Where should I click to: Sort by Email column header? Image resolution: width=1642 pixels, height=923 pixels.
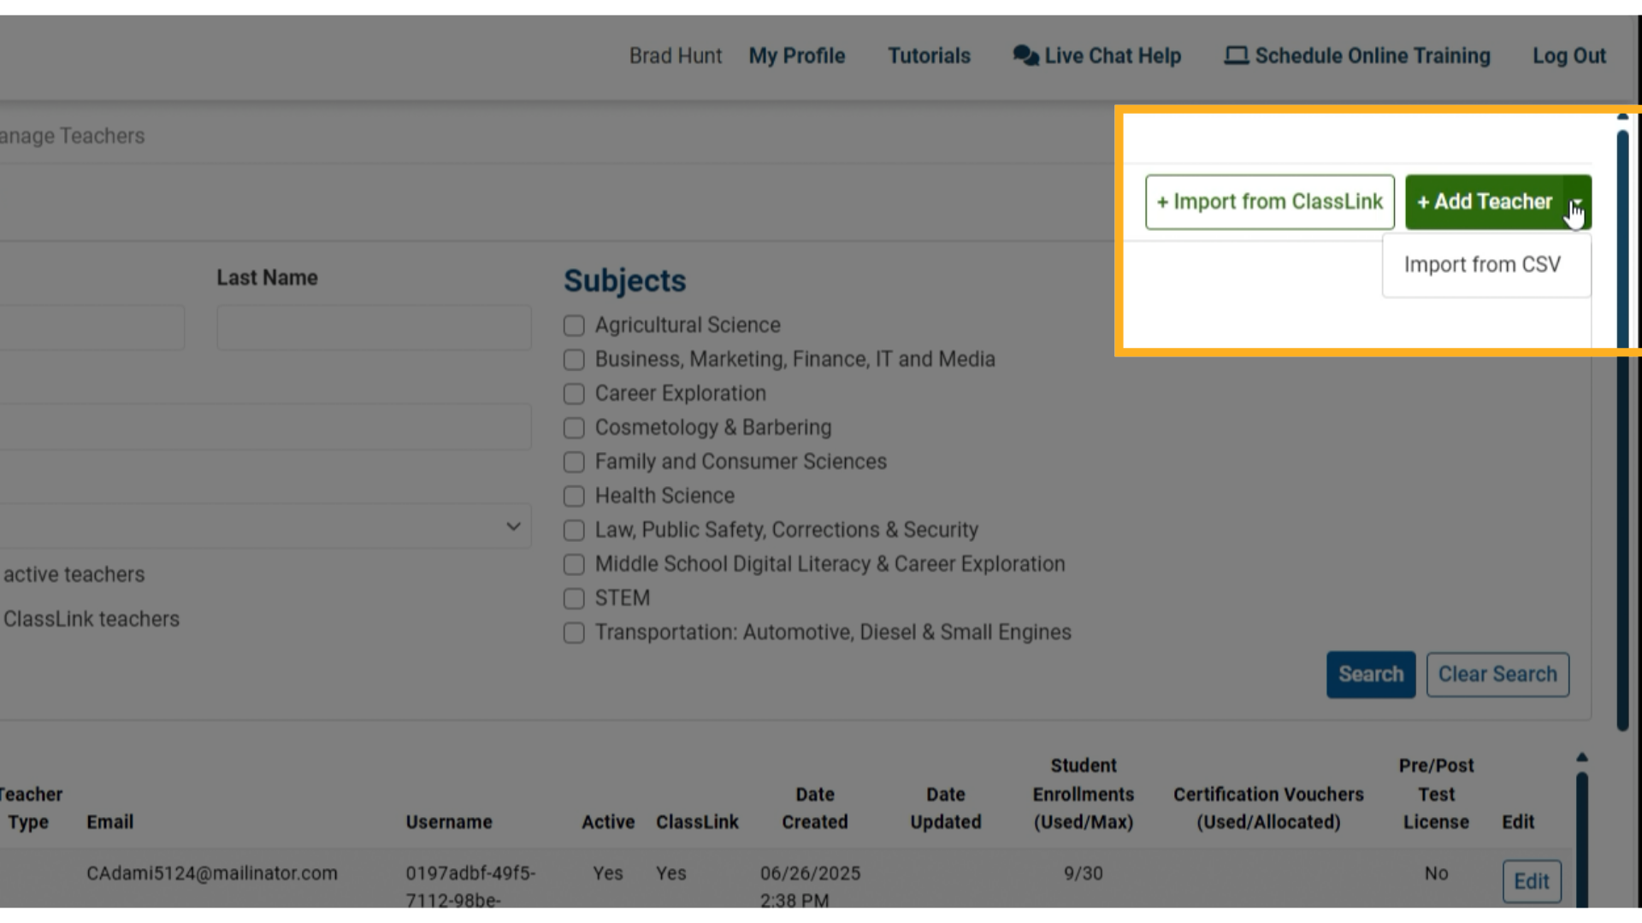(x=109, y=822)
